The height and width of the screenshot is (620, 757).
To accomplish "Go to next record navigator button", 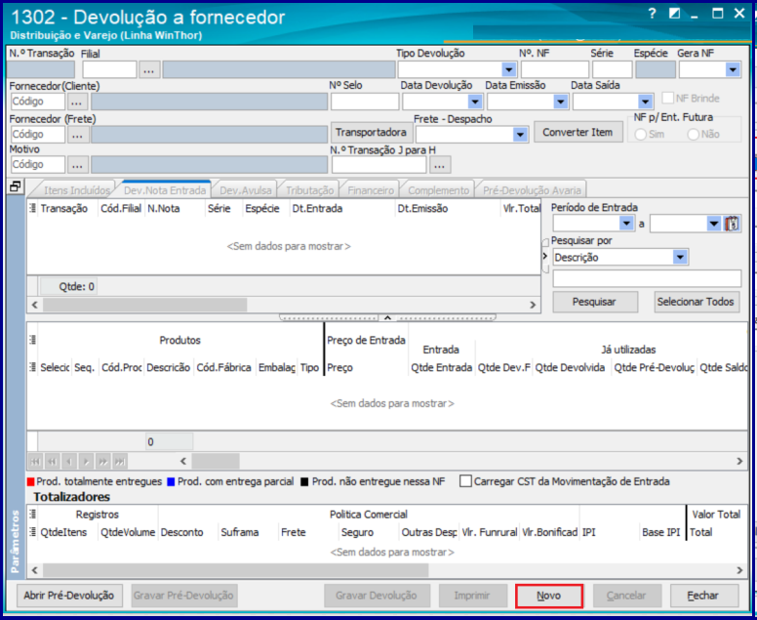I will [86, 462].
